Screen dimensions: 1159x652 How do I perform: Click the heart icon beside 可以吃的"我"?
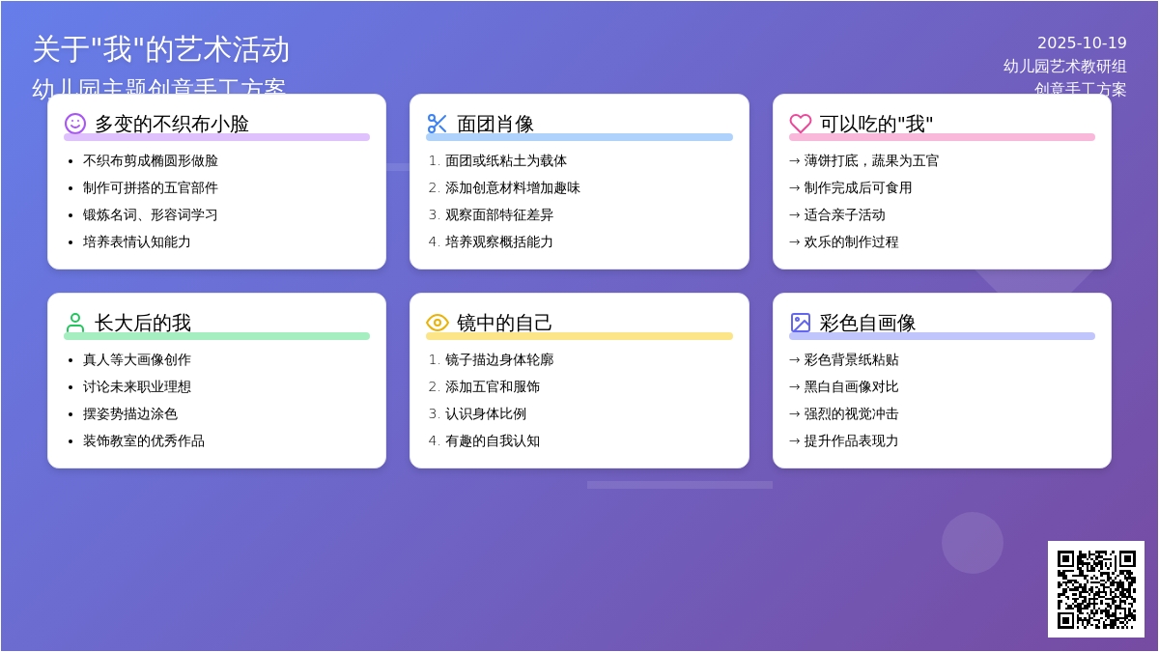point(801,124)
